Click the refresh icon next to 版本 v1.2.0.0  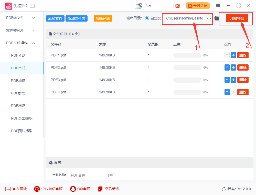[x=223, y=189]
